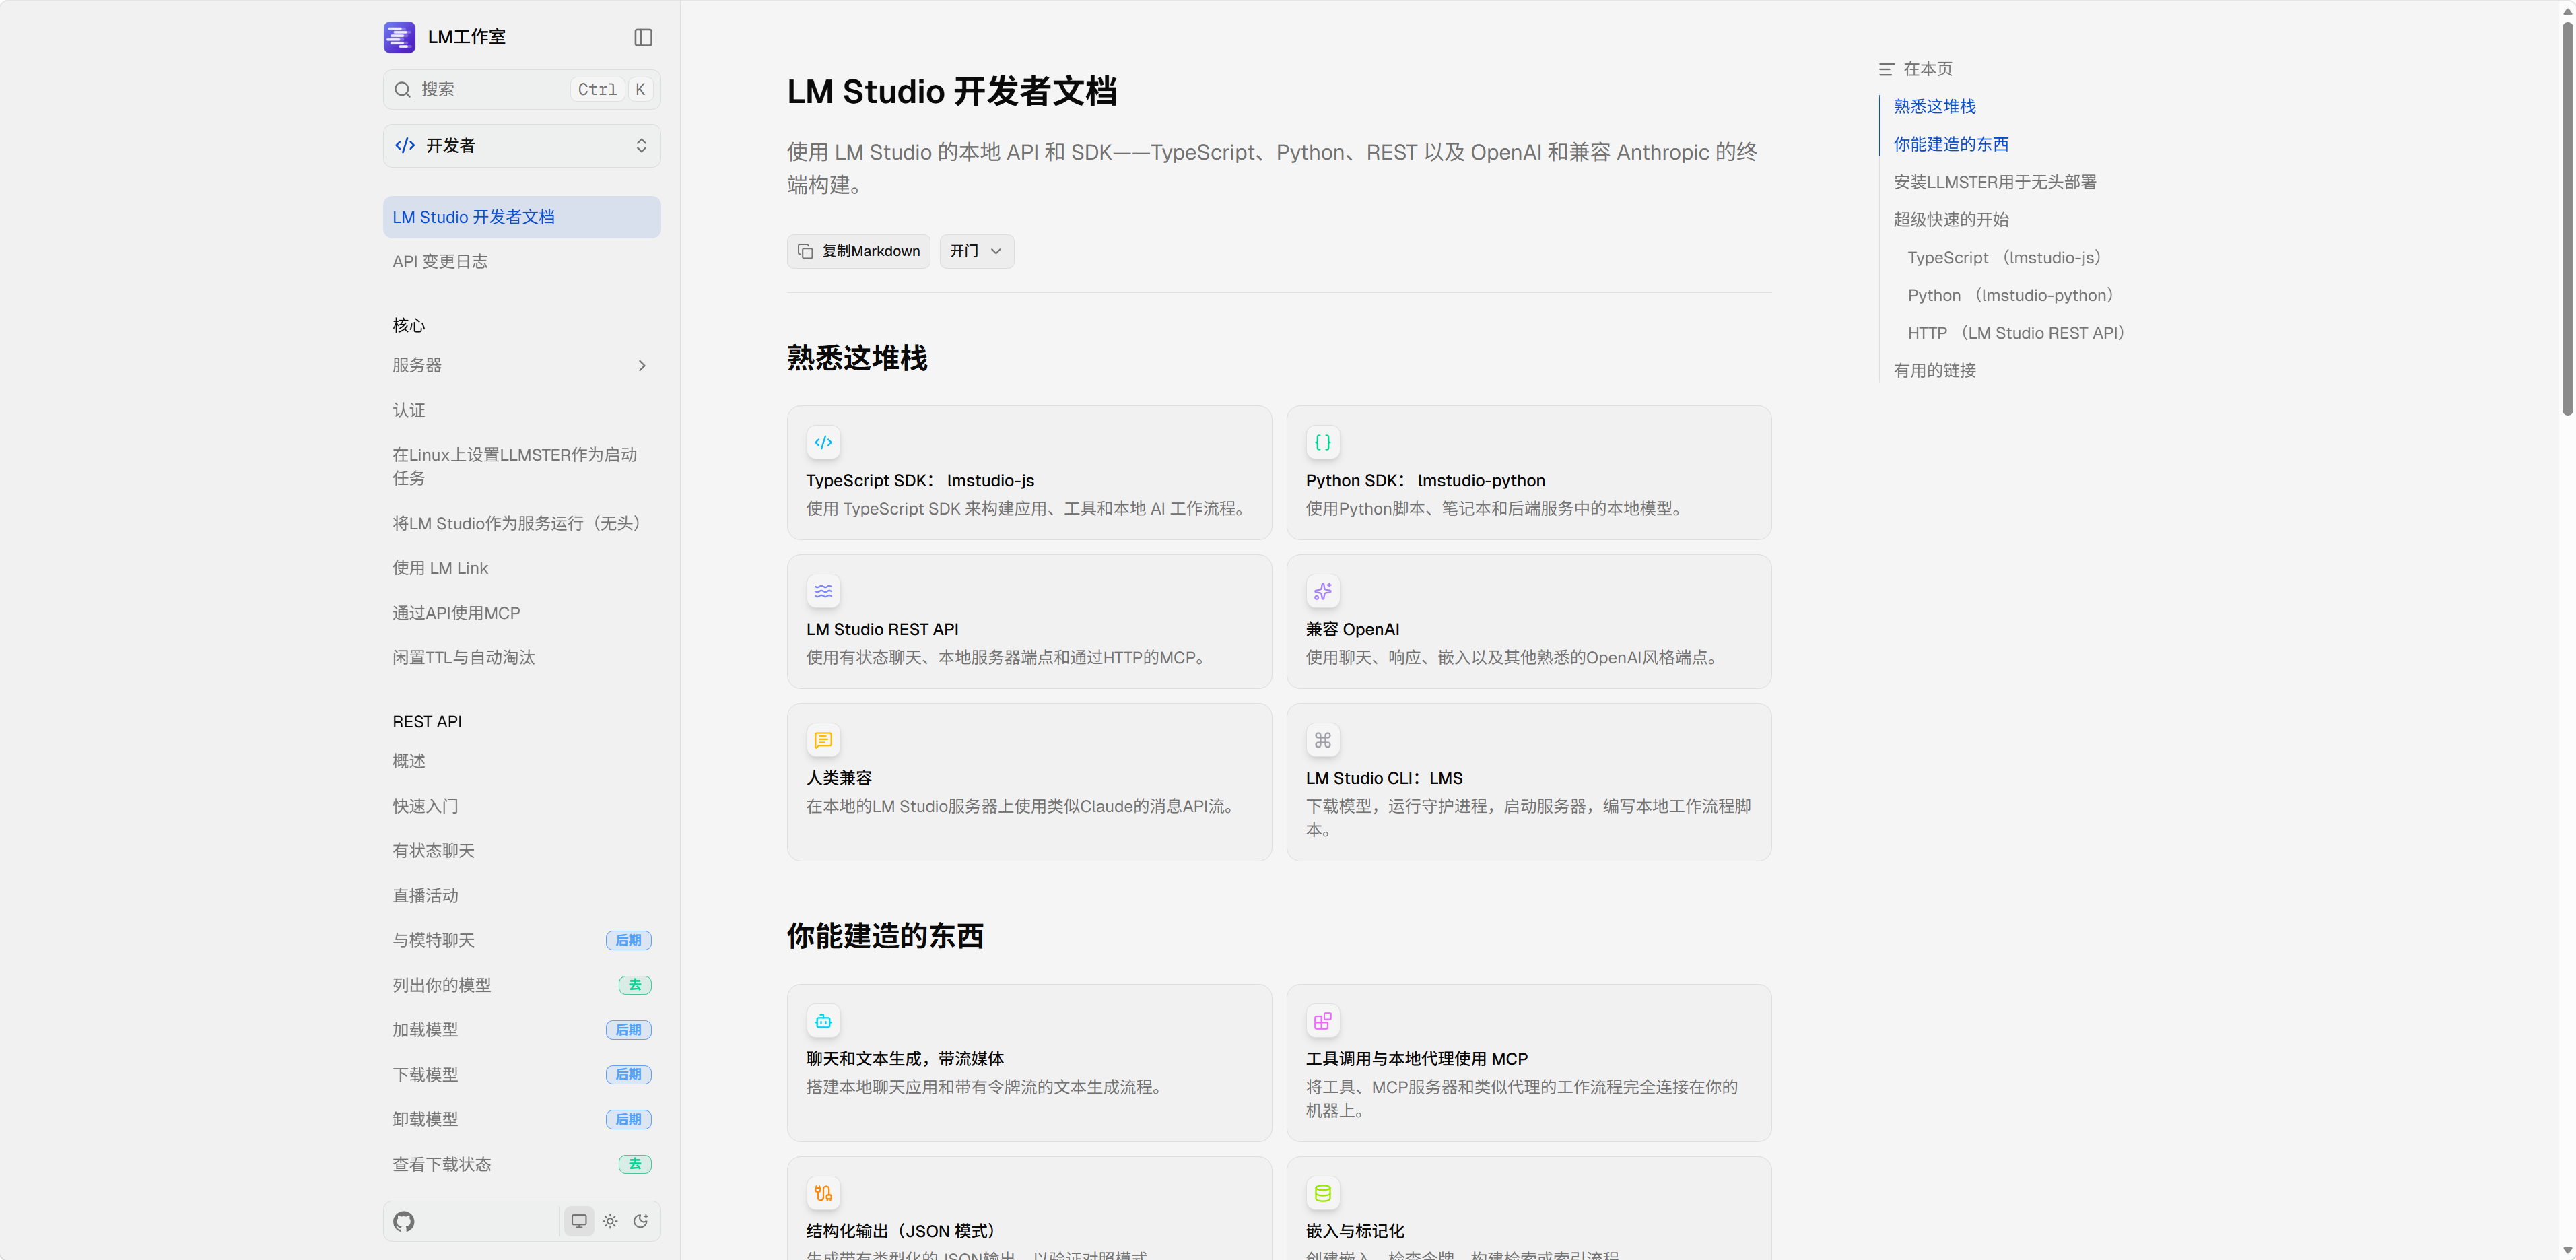The width and height of the screenshot is (2576, 1260).
Task: Jump to 有用的链接 outline link
Action: point(1934,371)
